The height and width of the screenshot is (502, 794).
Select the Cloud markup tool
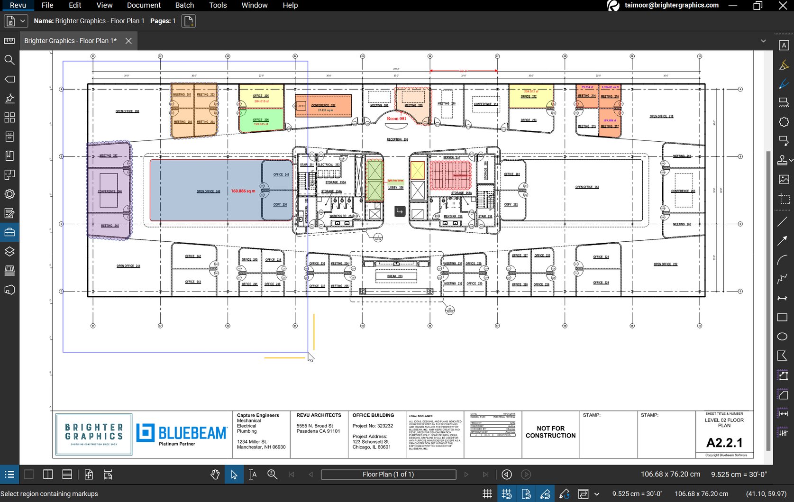(783, 121)
